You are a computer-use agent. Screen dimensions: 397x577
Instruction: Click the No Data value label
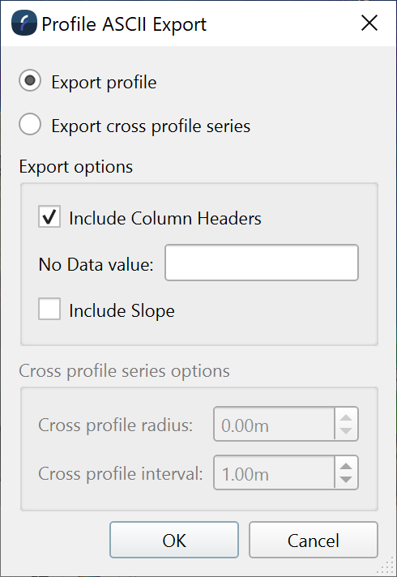pyautogui.click(x=96, y=264)
